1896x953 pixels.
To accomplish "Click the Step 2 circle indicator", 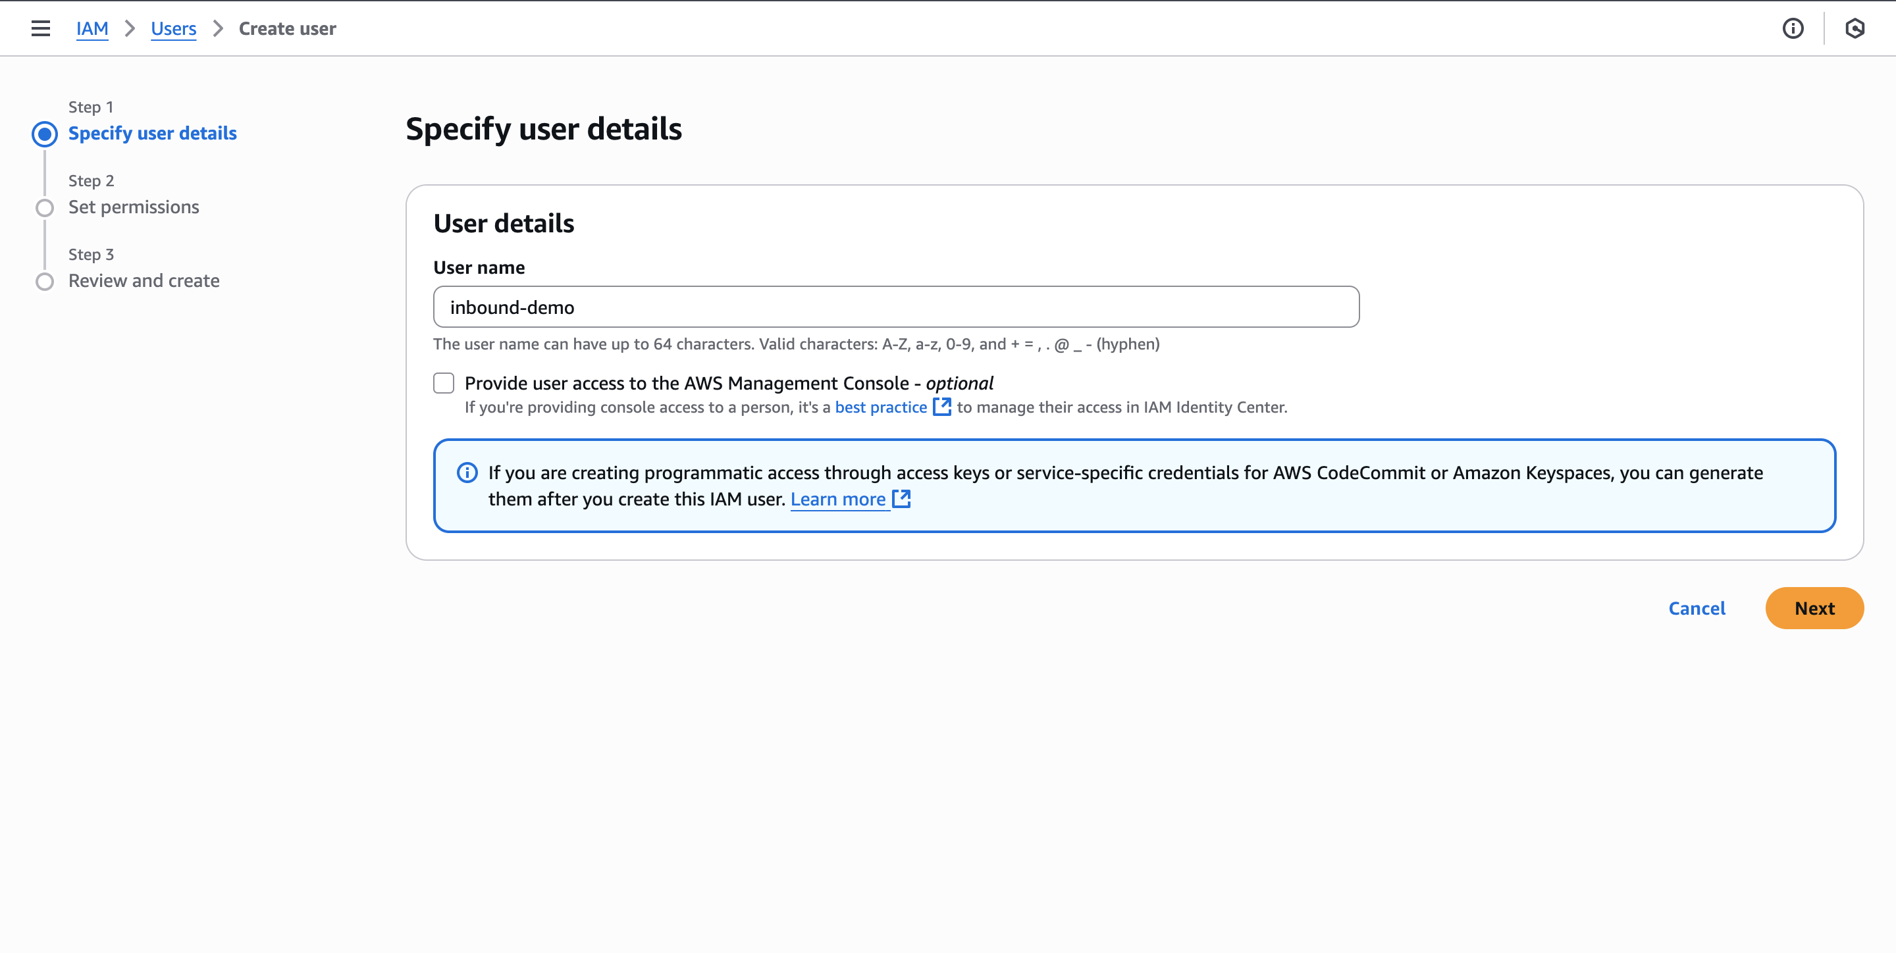I will pos(45,207).
